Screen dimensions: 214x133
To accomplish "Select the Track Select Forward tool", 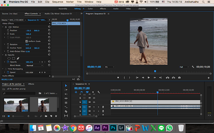I will click(x=66, y=90).
